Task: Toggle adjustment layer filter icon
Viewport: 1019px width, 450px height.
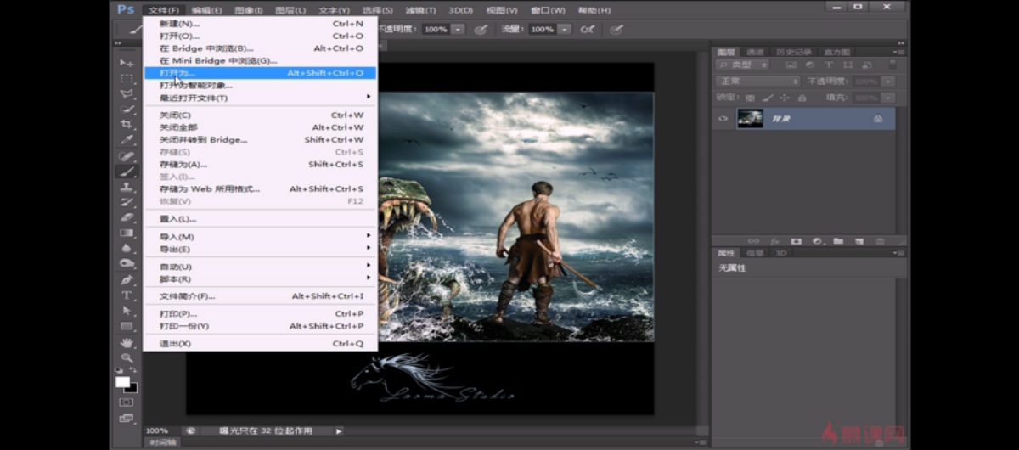Action: (808, 65)
